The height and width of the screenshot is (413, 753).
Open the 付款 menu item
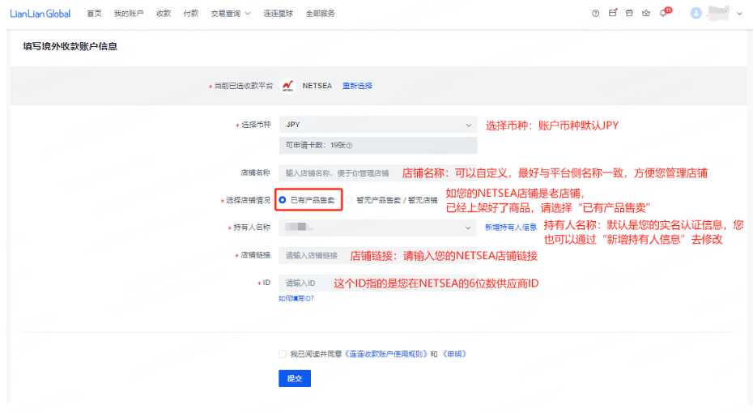191,14
